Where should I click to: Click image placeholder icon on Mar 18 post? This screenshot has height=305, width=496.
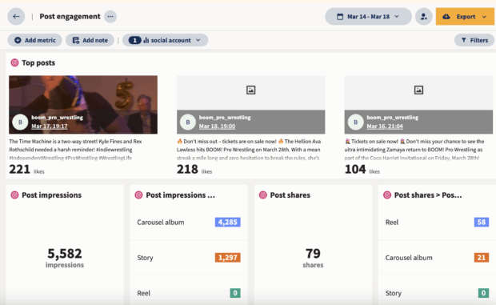251,90
